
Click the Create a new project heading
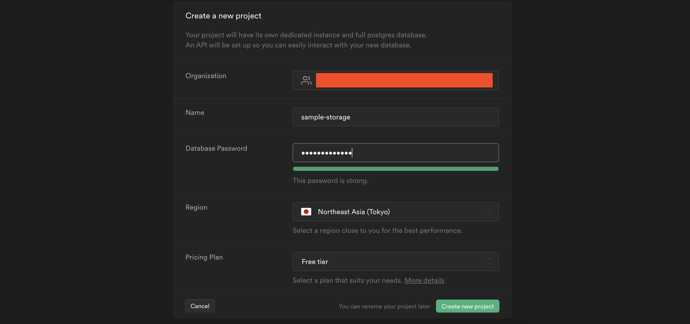(223, 16)
